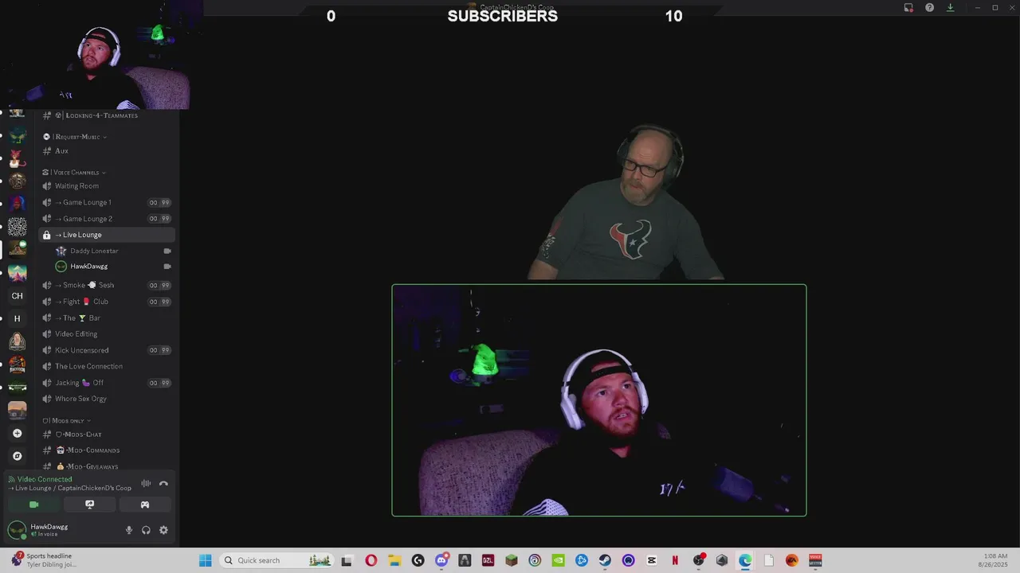
Task: Open Discord user settings gear
Action: 163,530
